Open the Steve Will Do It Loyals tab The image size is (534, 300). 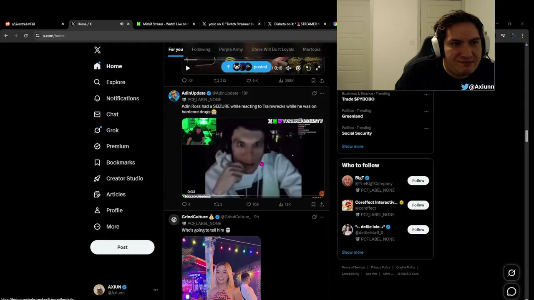pyautogui.click(x=273, y=49)
